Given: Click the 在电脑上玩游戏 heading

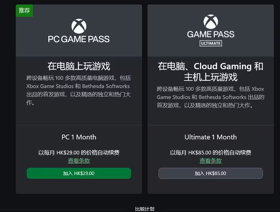Looking at the screenshot, I should click(79, 66).
